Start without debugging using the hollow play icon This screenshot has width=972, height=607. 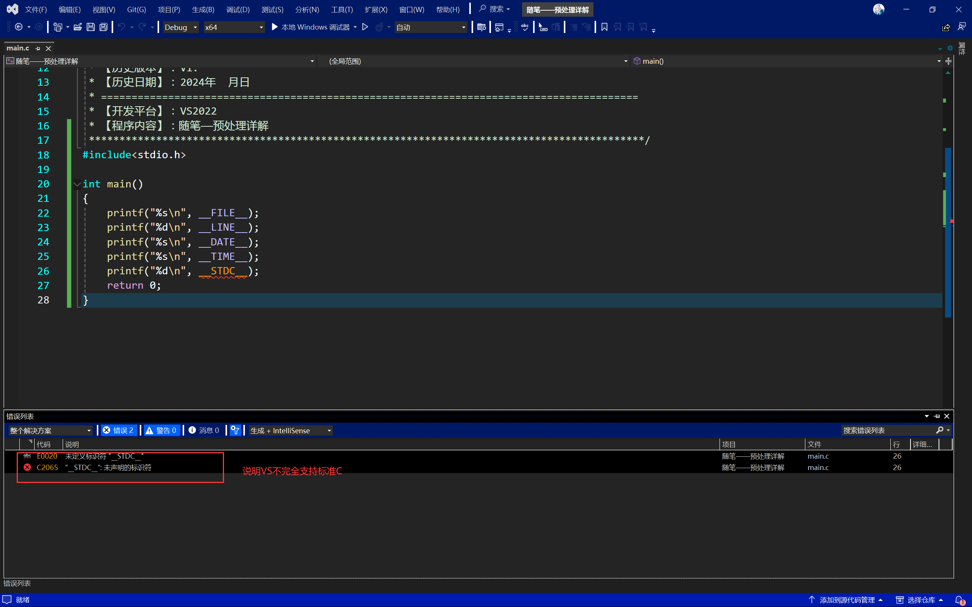point(365,27)
